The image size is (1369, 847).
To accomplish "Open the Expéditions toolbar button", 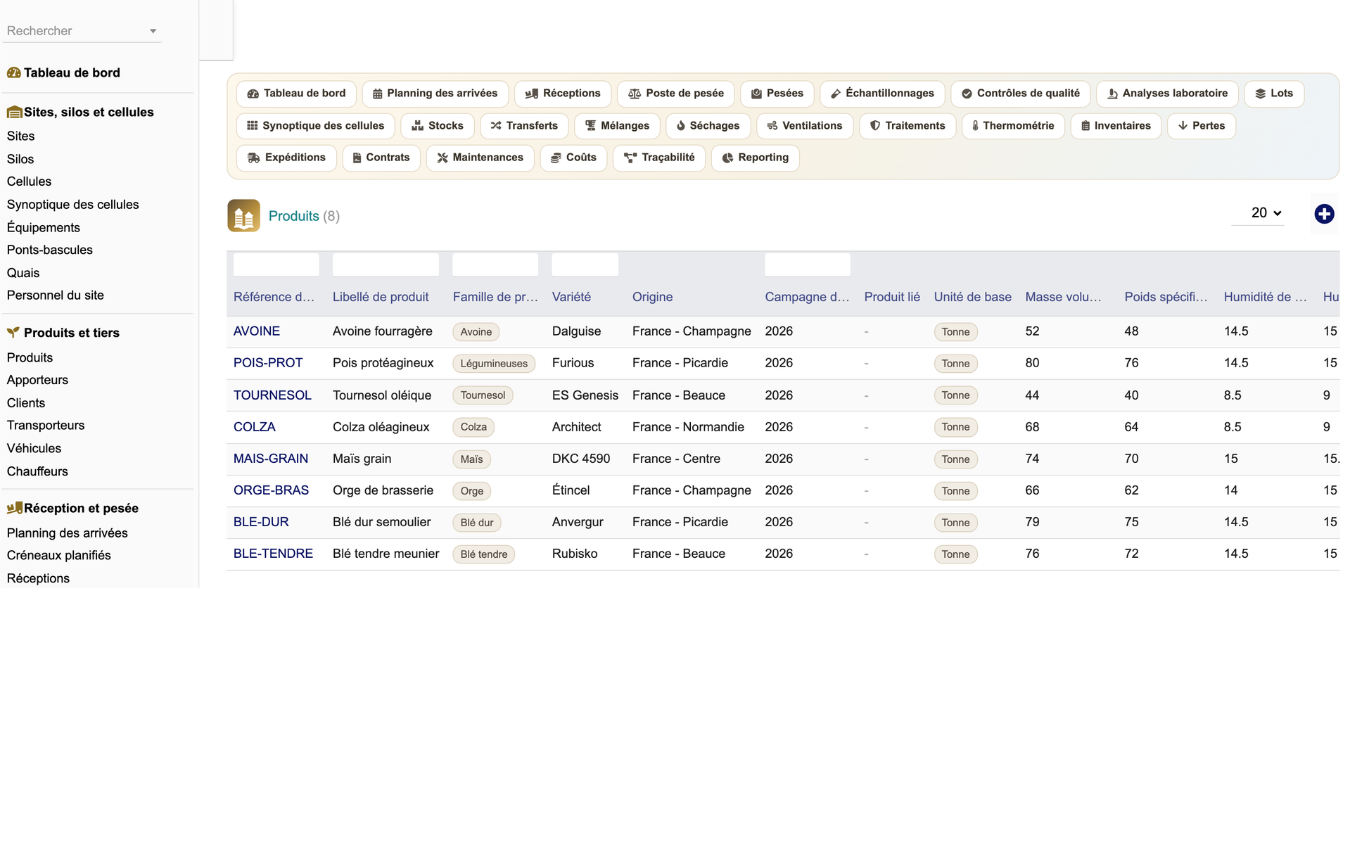I will [x=286, y=158].
